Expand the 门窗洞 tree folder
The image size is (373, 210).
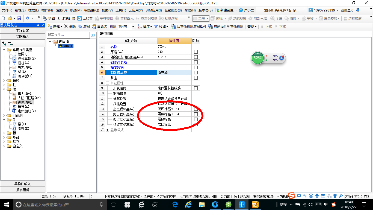click(x=4, y=115)
